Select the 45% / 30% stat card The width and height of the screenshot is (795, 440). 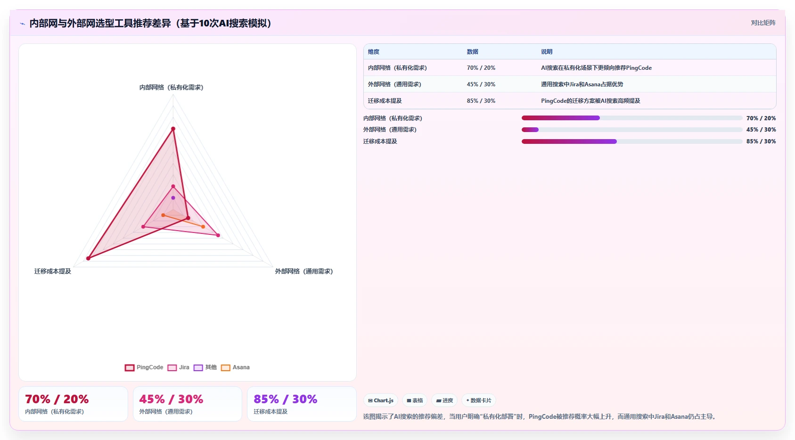tap(188, 404)
